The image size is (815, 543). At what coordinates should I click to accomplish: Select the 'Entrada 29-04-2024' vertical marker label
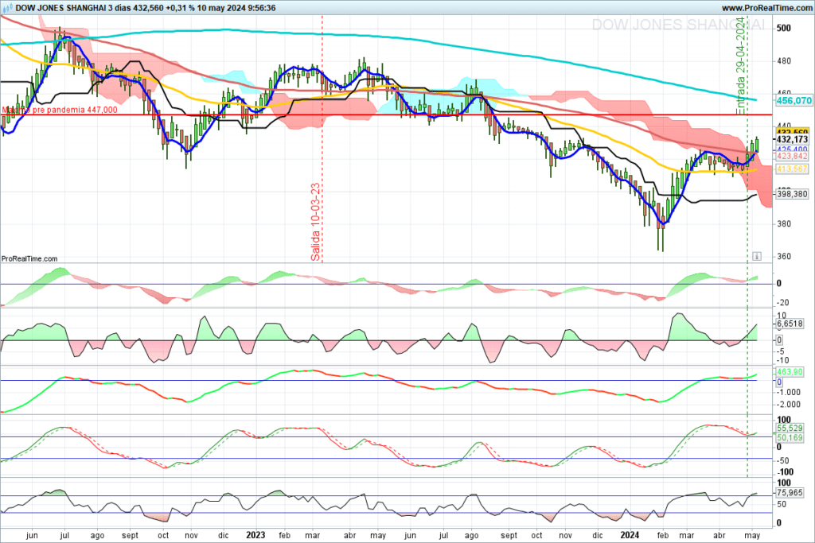(741, 66)
